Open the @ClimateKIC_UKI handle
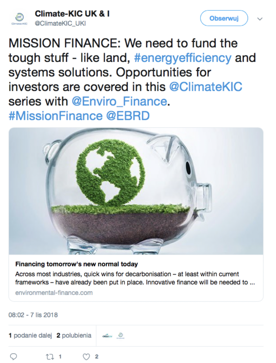Image resolution: width=276 pixels, height=363 pixels. click(x=60, y=24)
